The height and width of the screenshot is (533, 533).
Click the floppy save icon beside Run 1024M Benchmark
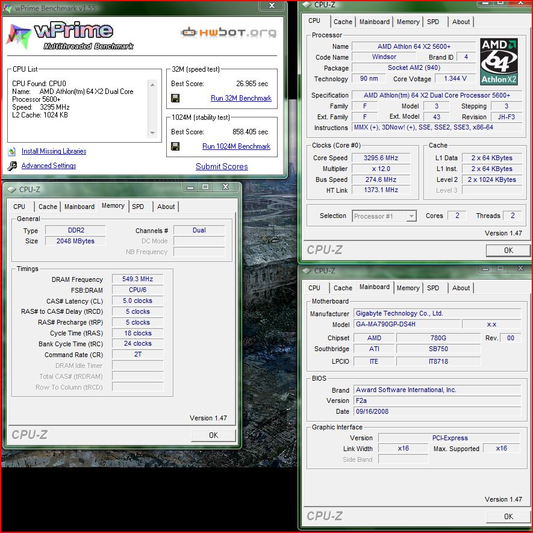click(175, 146)
